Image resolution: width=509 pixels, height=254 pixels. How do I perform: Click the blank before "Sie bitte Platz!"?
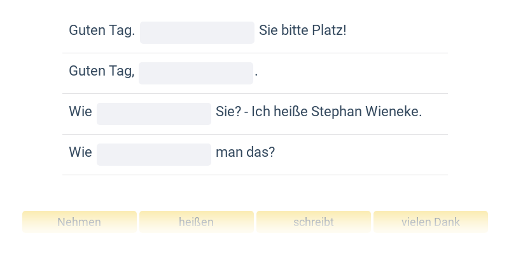197,32
